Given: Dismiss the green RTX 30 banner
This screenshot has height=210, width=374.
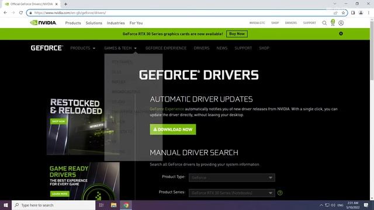Looking at the screenshot, I should 341,34.
